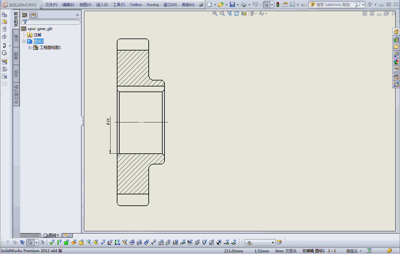Switch to the PropertyManager tab
Viewport: 400px width, 254px height.
[x=33, y=15]
